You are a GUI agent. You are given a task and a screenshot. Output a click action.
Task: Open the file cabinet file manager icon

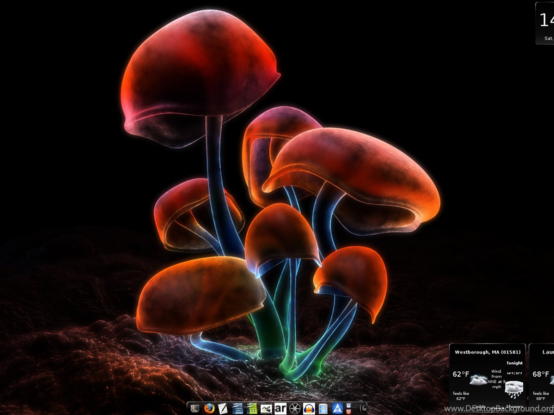coord(323,408)
